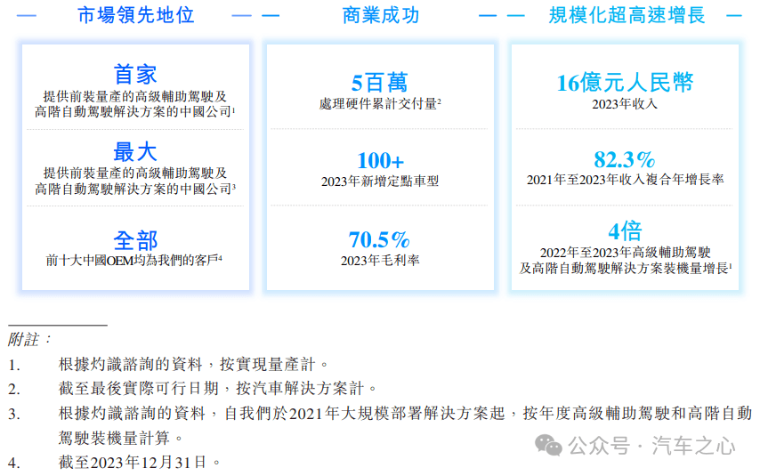Click the heading 商業成功
This screenshot has height=476, width=760.
[x=381, y=15]
